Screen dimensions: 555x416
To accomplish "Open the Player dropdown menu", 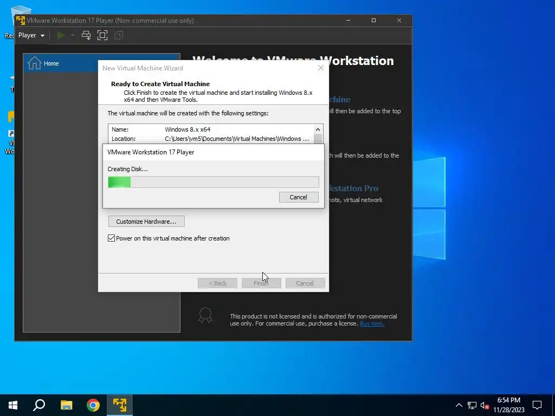I will (31, 35).
